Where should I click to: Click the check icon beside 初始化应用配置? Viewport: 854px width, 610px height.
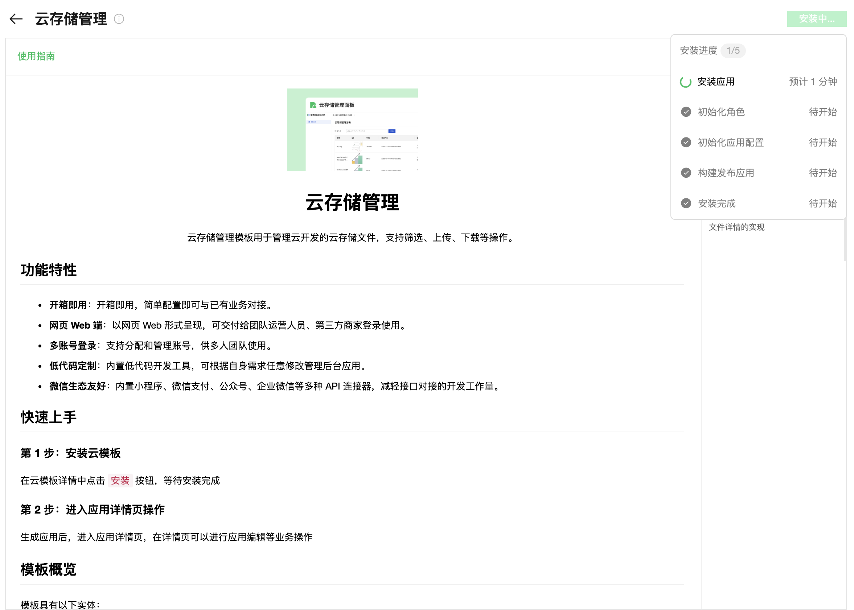(x=686, y=143)
